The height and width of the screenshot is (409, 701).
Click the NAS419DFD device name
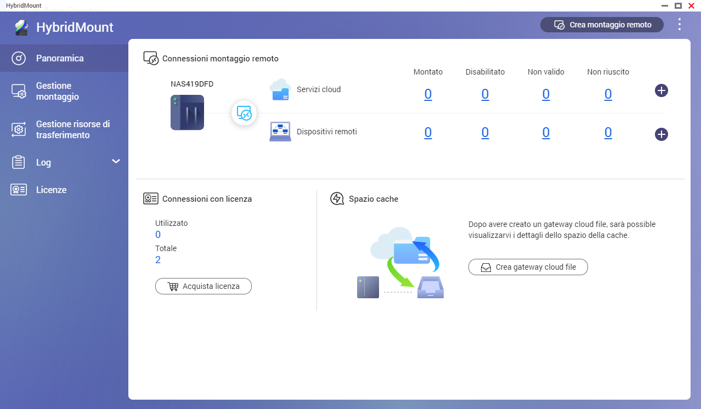coord(192,84)
